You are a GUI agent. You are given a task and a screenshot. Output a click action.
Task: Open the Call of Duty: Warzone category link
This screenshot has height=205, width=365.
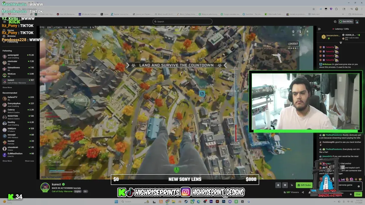pos(62,191)
